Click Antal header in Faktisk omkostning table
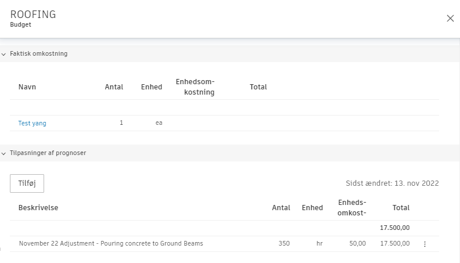Image resolution: width=460 pixels, height=263 pixels. 114,87
